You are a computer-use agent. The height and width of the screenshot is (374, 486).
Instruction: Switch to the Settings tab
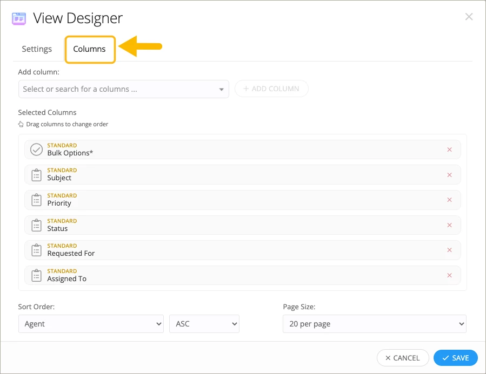[x=37, y=49]
